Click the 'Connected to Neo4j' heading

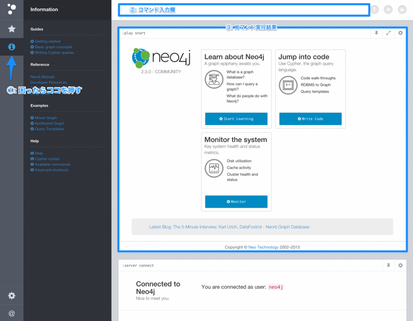coord(158,287)
